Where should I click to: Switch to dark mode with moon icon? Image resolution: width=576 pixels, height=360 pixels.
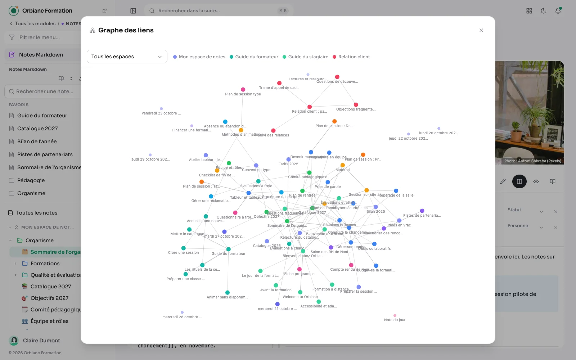[x=544, y=11]
